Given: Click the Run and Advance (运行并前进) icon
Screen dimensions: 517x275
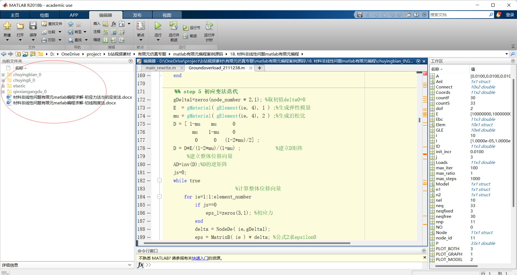Looking at the screenshot, I should [x=174, y=26].
